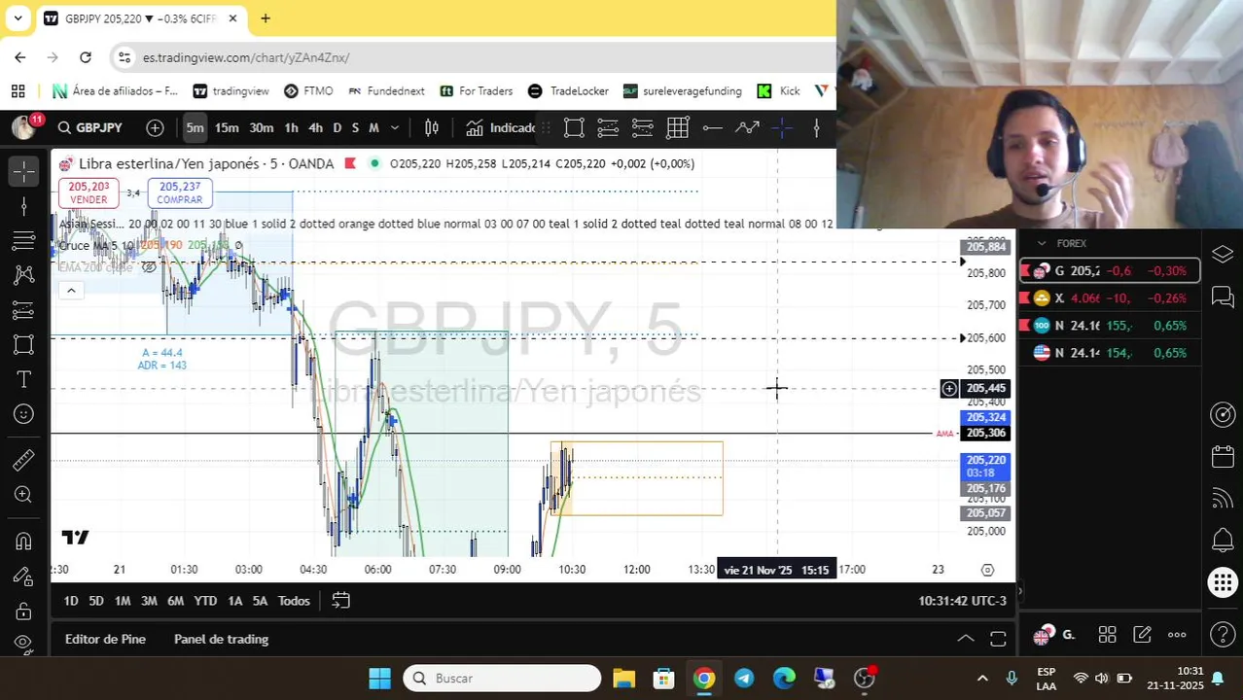The image size is (1243, 700).
Task: Open the candlestick chart type menu
Action: tap(432, 127)
